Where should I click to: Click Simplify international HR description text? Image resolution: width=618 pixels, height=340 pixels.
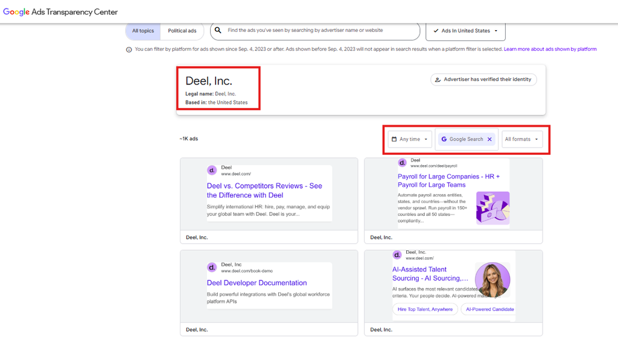pyautogui.click(x=269, y=210)
